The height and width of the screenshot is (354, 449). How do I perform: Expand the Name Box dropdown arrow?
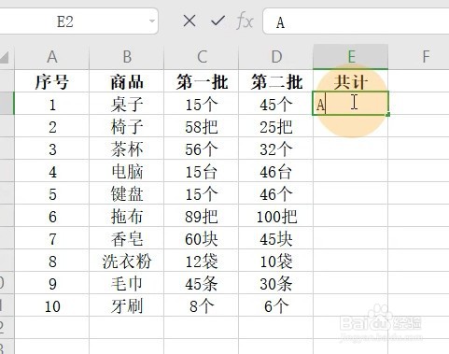pos(152,21)
